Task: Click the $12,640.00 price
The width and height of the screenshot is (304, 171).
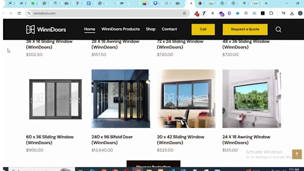Action: point(102,150)
